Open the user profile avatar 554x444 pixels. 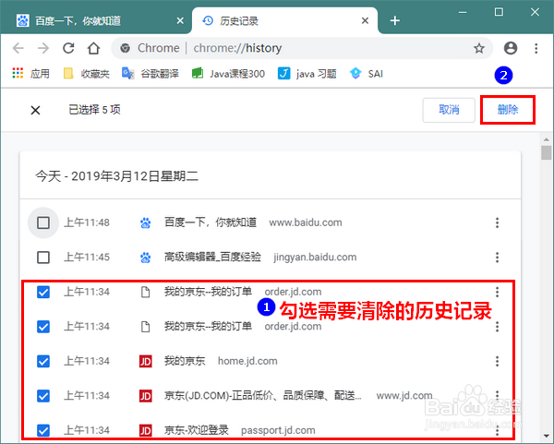[511, 48]
